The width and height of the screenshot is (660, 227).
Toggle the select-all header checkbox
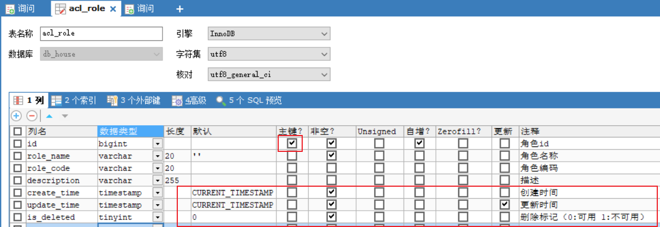[x=18, y=131]
